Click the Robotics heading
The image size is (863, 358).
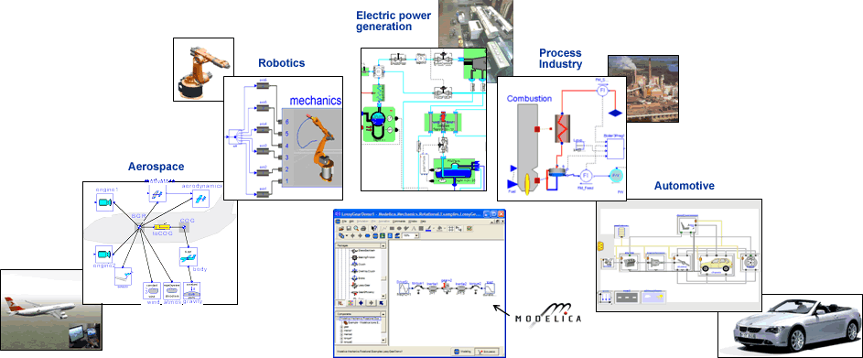(x=281, y=63)
